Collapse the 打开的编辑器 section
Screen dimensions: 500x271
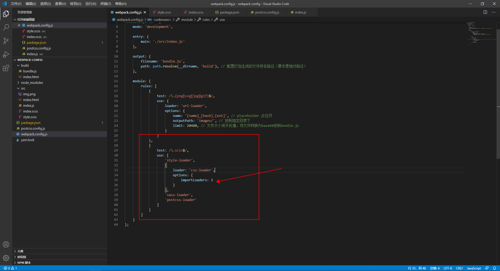[60, 20]
